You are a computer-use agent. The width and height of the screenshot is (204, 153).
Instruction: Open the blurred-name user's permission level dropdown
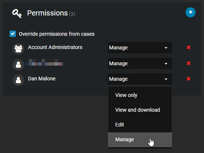coord(140,63)
